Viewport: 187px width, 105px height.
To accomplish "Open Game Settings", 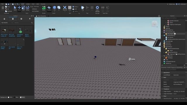I will tap(97, 9).
